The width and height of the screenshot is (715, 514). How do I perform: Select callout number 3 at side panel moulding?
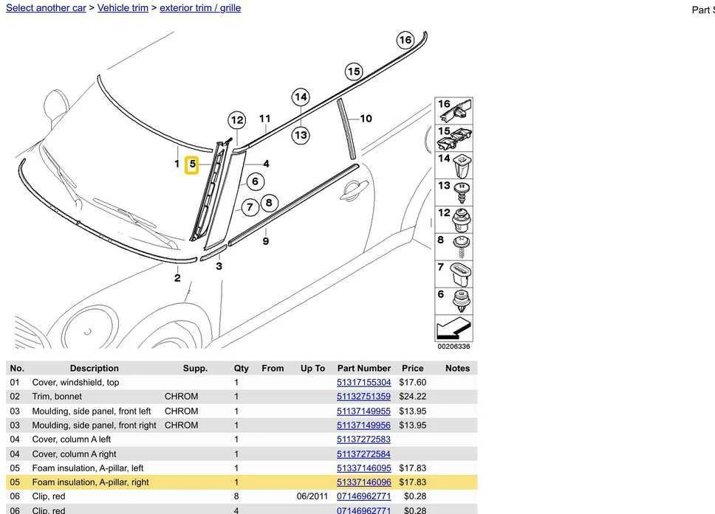pos(219,266)
